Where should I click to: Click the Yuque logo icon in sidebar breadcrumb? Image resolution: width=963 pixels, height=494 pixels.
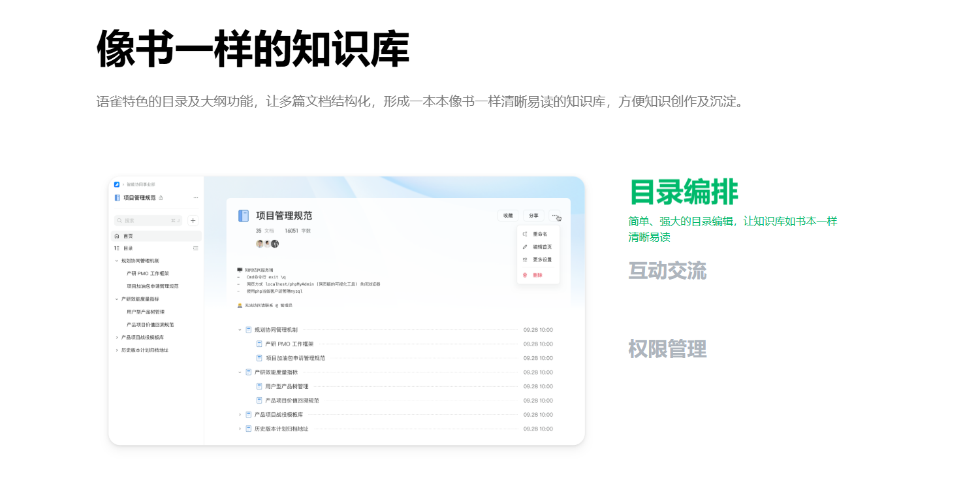click(x=117, y=185)
